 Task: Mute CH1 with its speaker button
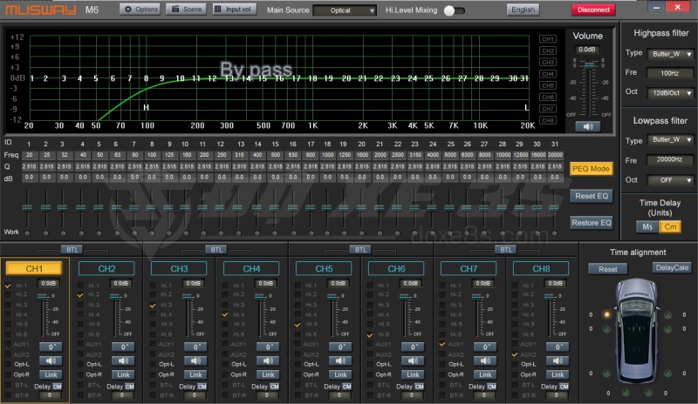coord(50,360)
